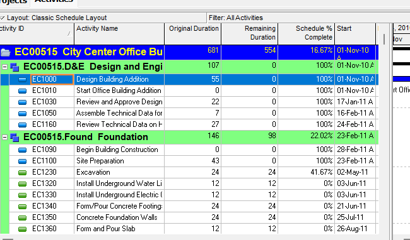
Task: Sort by Original Duration column header
Action: click(x=193, y=33)
